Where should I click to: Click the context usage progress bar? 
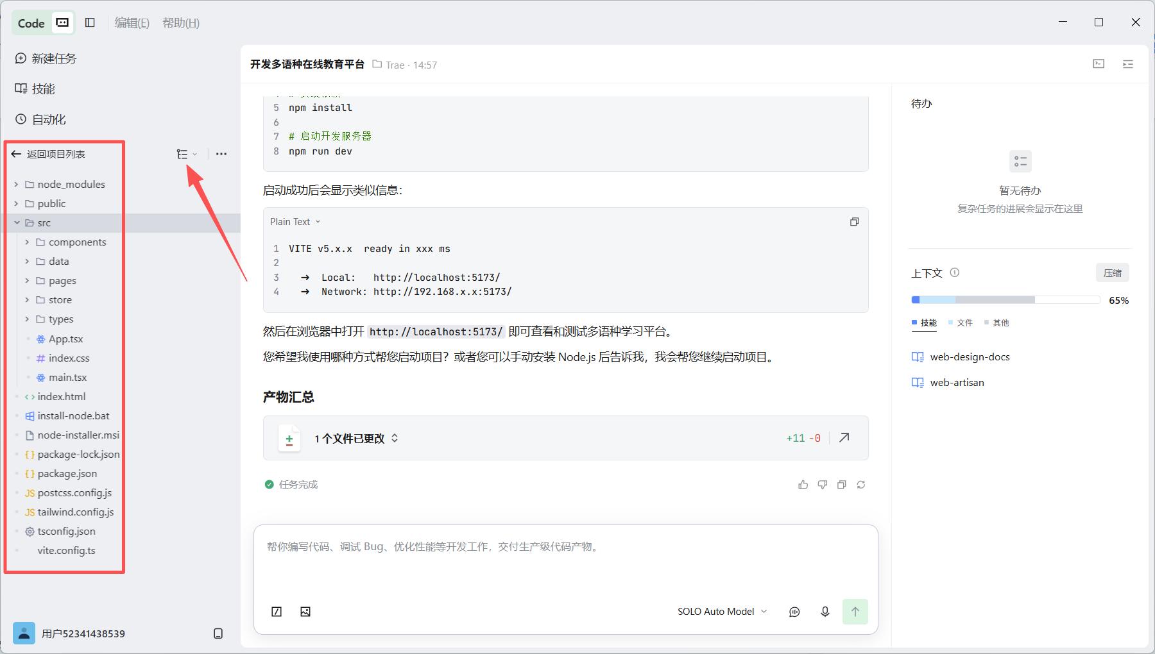[1005, 300]
